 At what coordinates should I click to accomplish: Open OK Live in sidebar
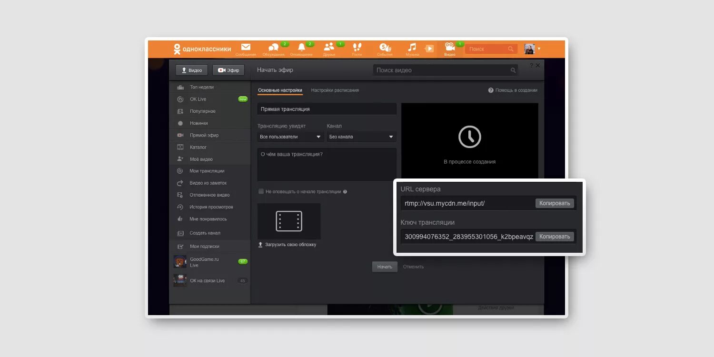[x=210, y=99]
